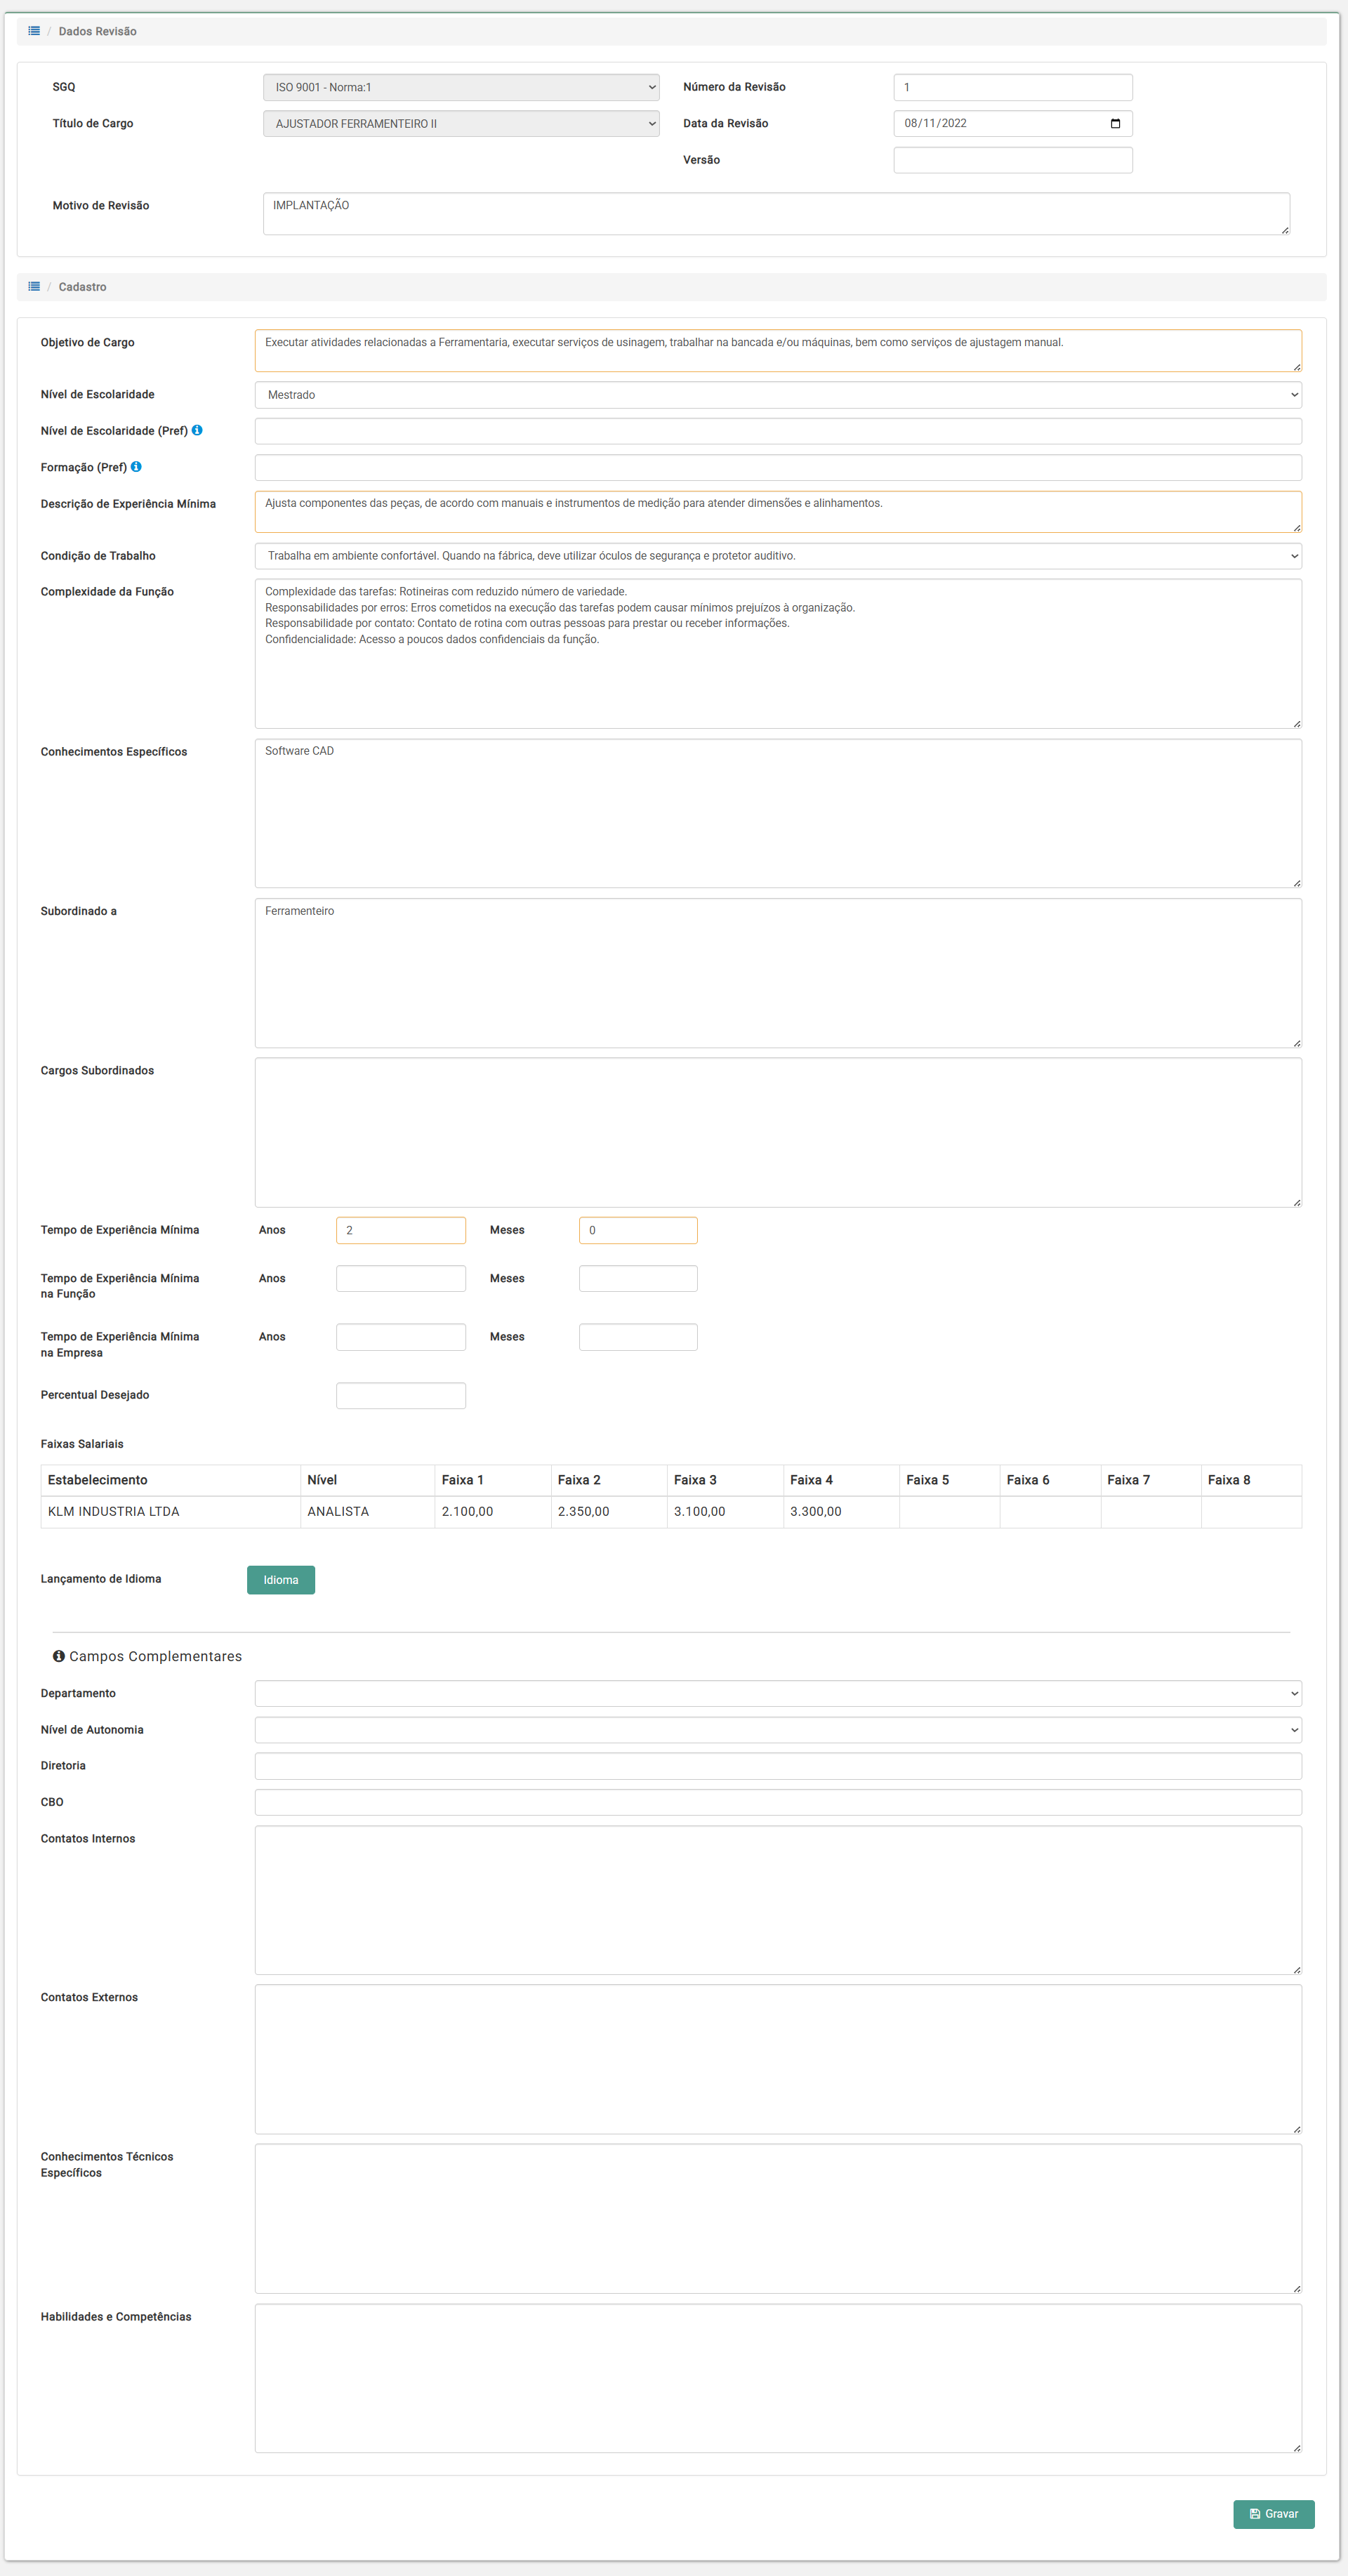
Task: Click the Gravar save button
Action: [x=1273, y=2513]
